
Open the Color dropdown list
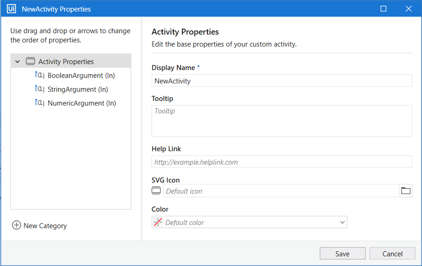pyautogui.click(x=342, y=222)
